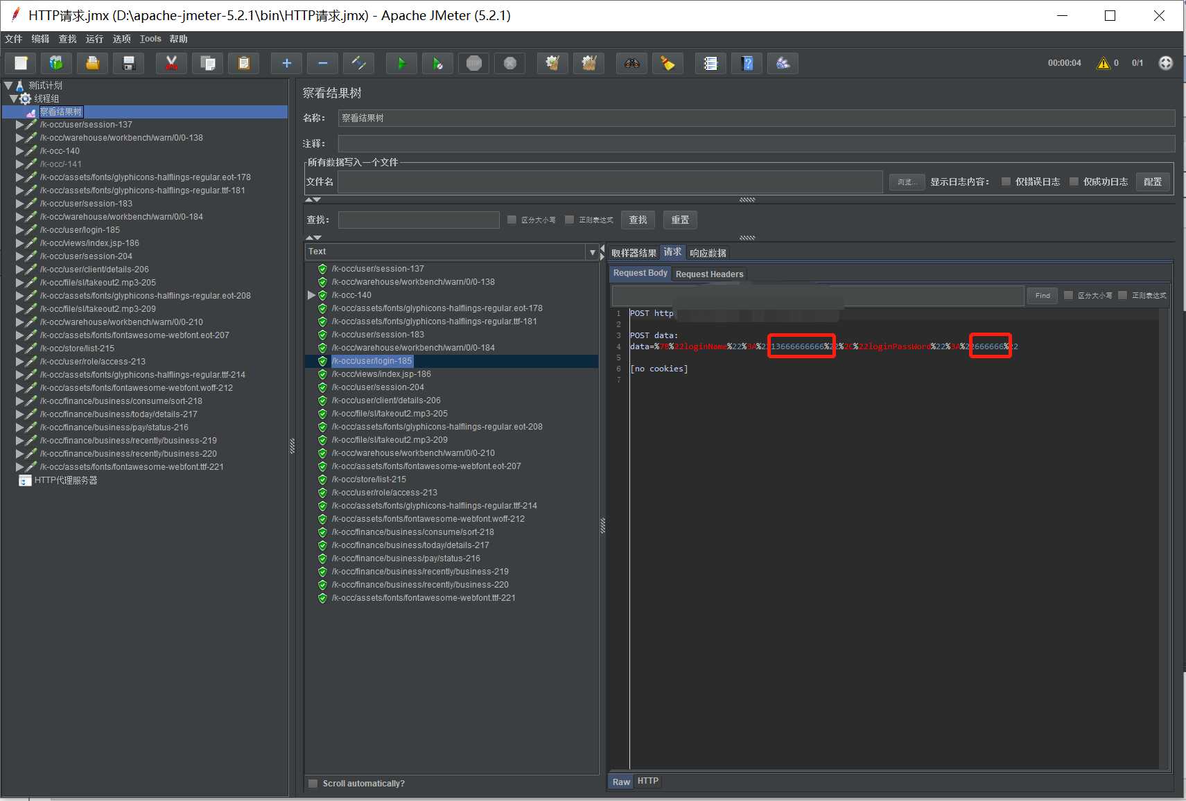This screenshot has width=1186, height=801.
Task: Expand /k-occ/user/role/access-213 in test plan tree
Action: (19, 362)
